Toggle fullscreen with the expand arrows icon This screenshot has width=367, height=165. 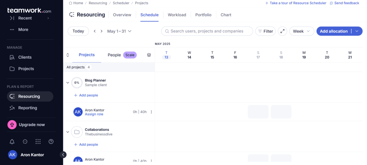[282, 31]
